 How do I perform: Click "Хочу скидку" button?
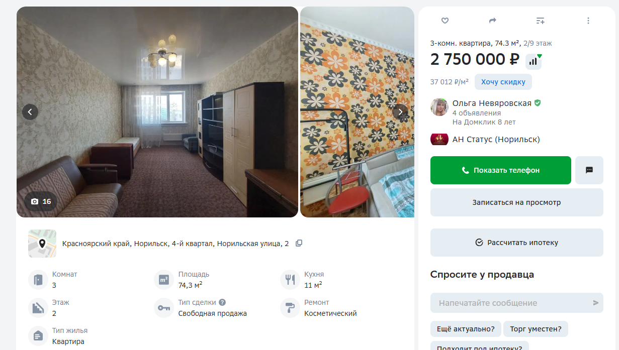503,82
